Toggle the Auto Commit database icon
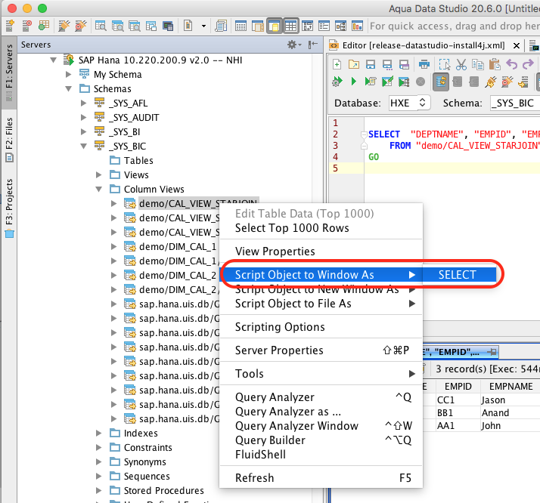 (441, 82)
